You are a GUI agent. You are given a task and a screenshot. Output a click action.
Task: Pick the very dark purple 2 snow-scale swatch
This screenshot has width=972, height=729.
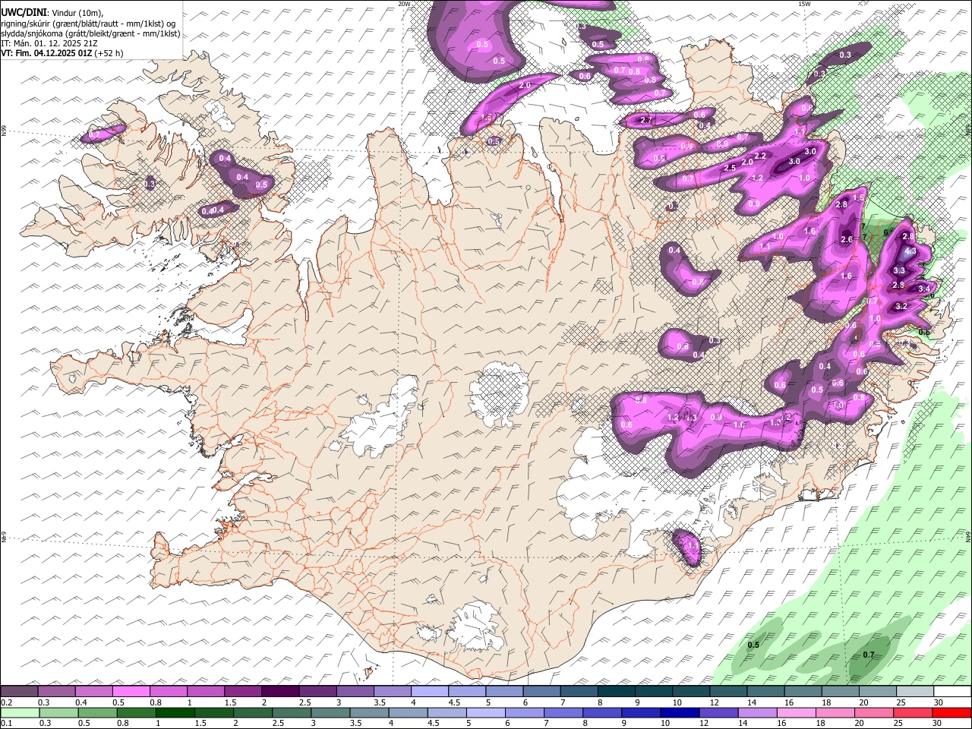coord(279,692)
